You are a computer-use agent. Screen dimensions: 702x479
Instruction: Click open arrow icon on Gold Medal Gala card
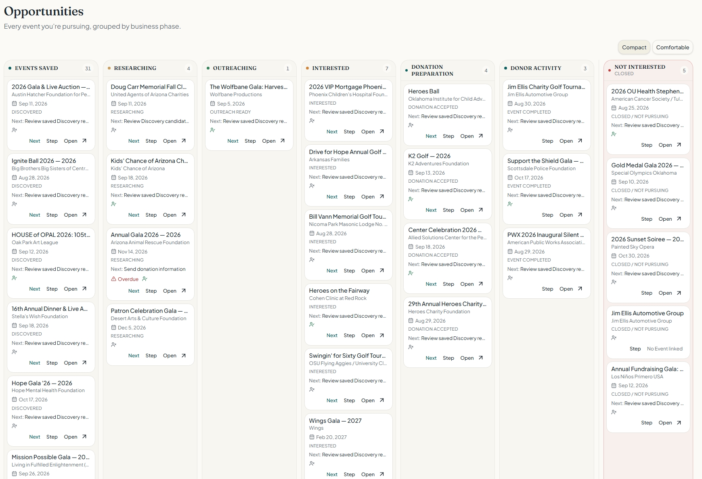(x=679, y=219)
